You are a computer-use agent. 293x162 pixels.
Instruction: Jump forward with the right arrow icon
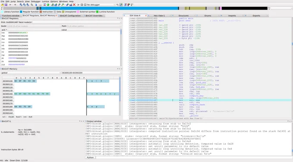click(x=15, y=5)
